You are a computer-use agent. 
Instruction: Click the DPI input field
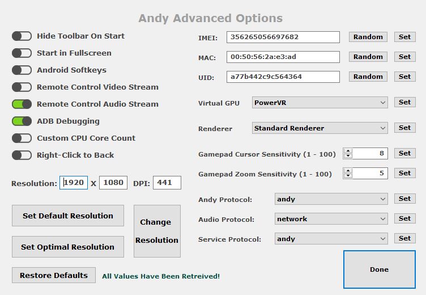point(167,183)
